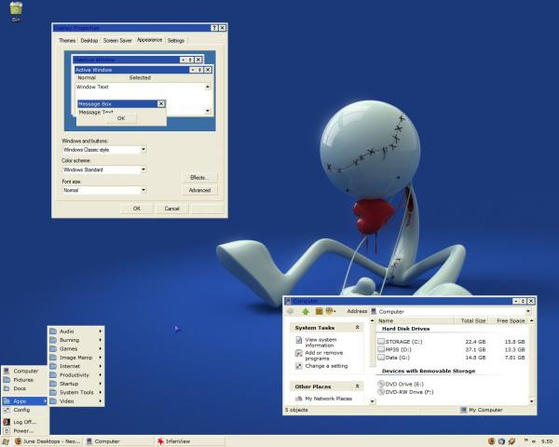Expand the System Tools submenu
559x447 pixels.
click(101, 392)
